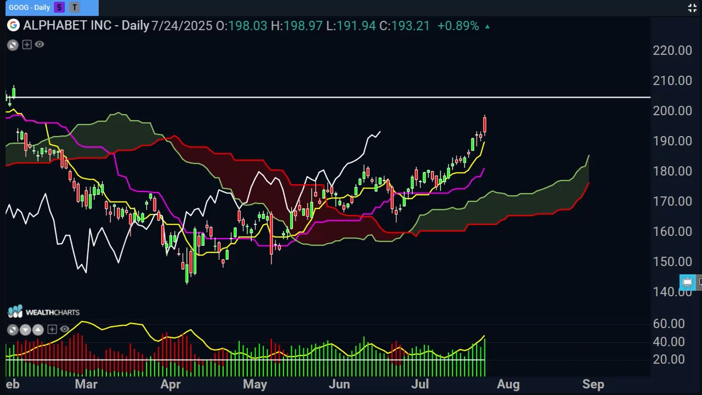Click the +0.89% change value

(458, 26)
